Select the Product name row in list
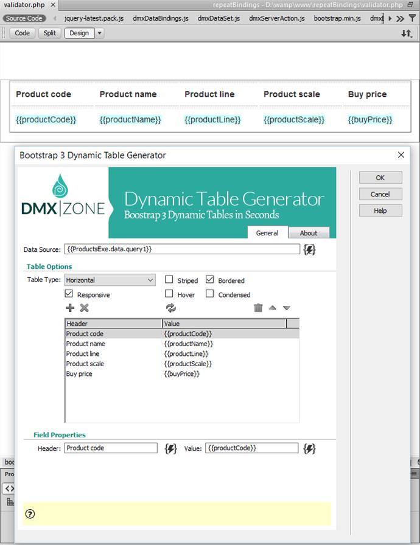 click(182, 344)
